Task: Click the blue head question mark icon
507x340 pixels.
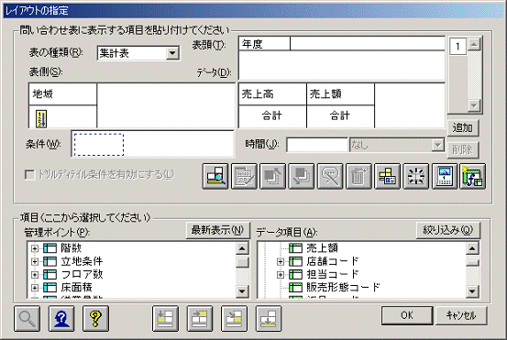Action: pos(61,319)
